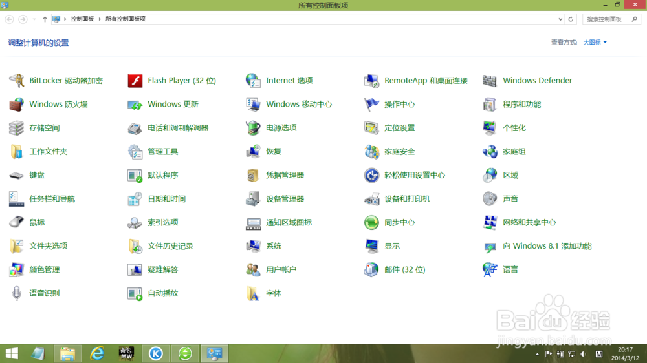Open the 字体 fonts folder icon

point(253,293)
